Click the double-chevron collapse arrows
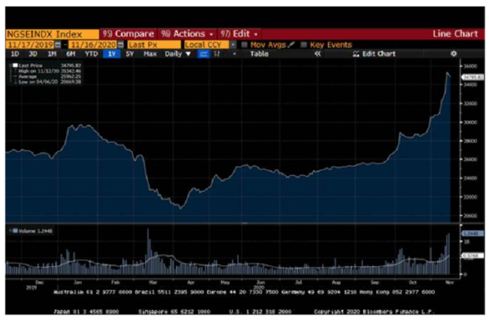Viewport: 489px width, 321px height. coord(318,54)
